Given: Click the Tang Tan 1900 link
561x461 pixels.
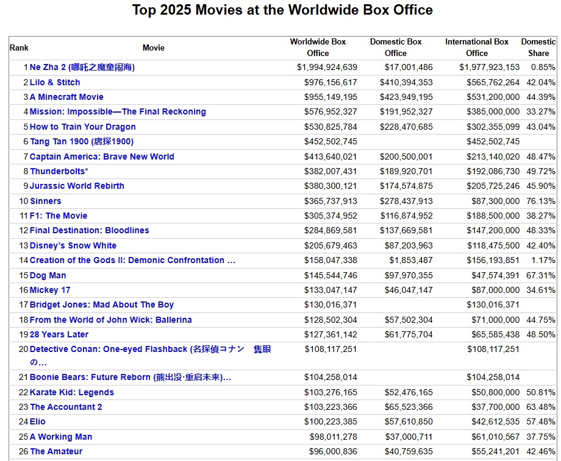Looking at the screenshot, I should click(x=82, y=141).
